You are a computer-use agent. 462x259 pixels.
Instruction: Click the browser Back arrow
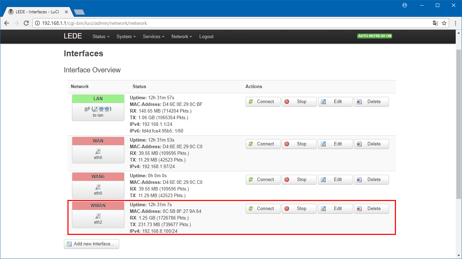[x=7, y=23]
